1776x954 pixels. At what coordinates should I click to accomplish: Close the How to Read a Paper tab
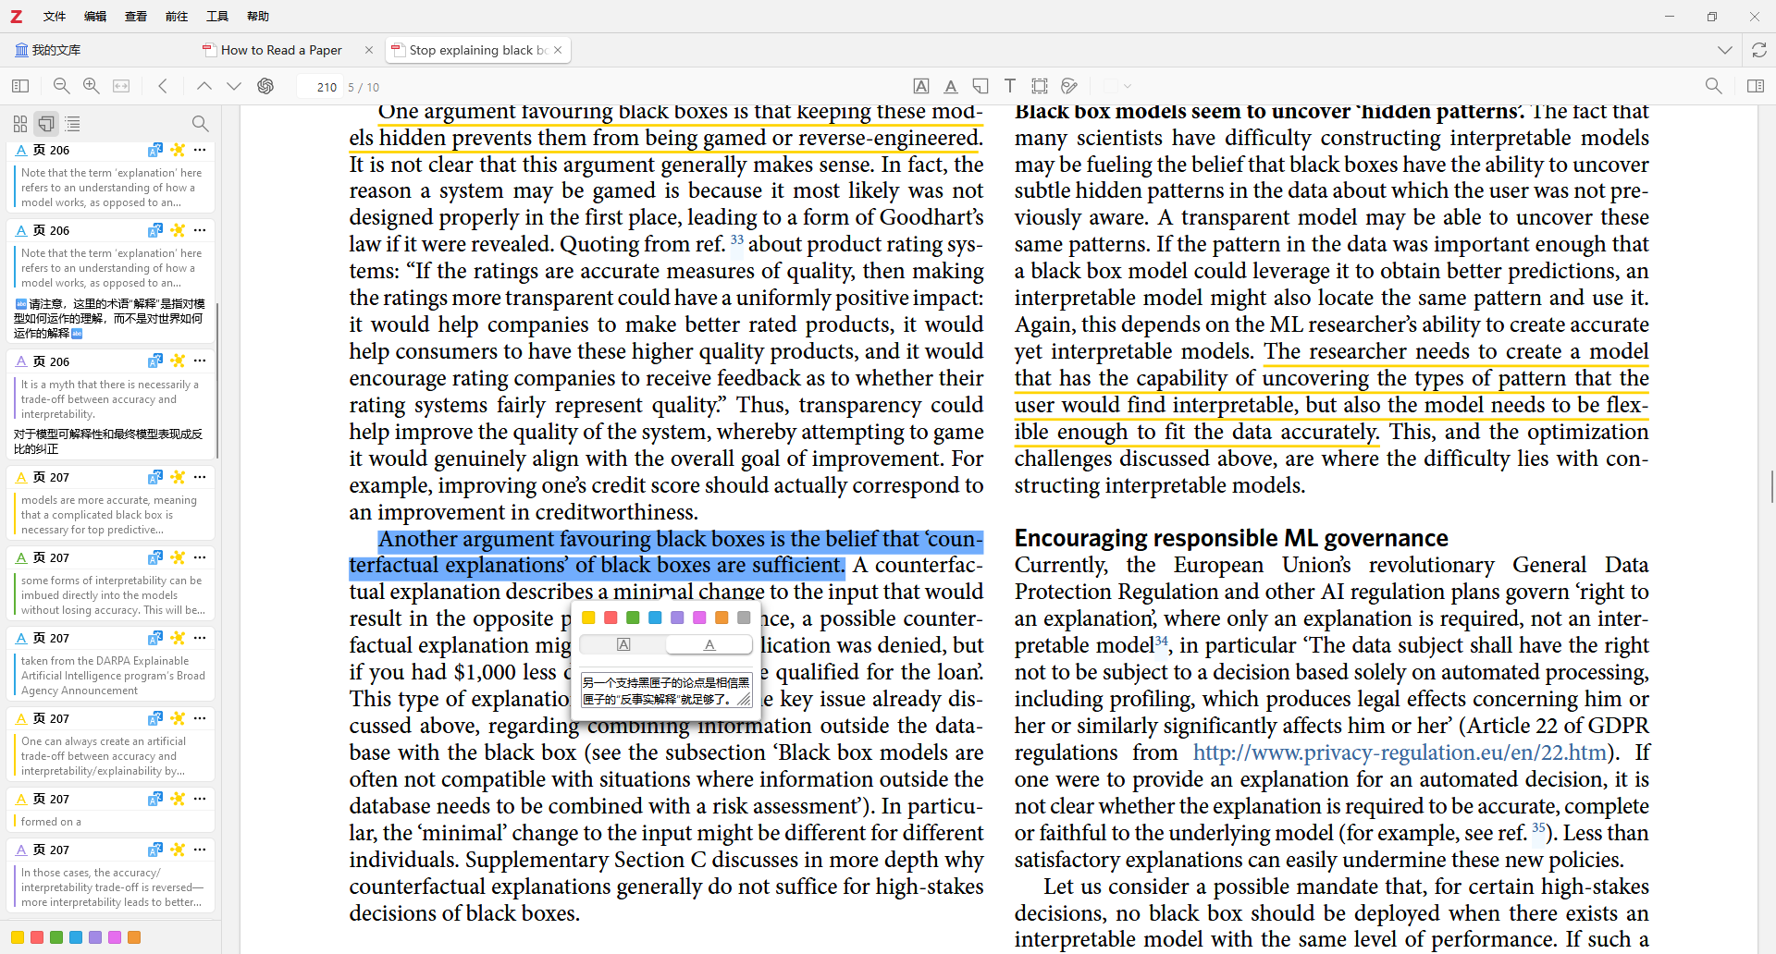[x=369, y=50]
